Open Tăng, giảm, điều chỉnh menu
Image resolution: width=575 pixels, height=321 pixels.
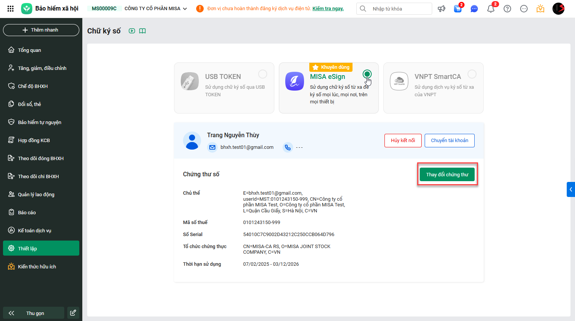pos(41,68)
